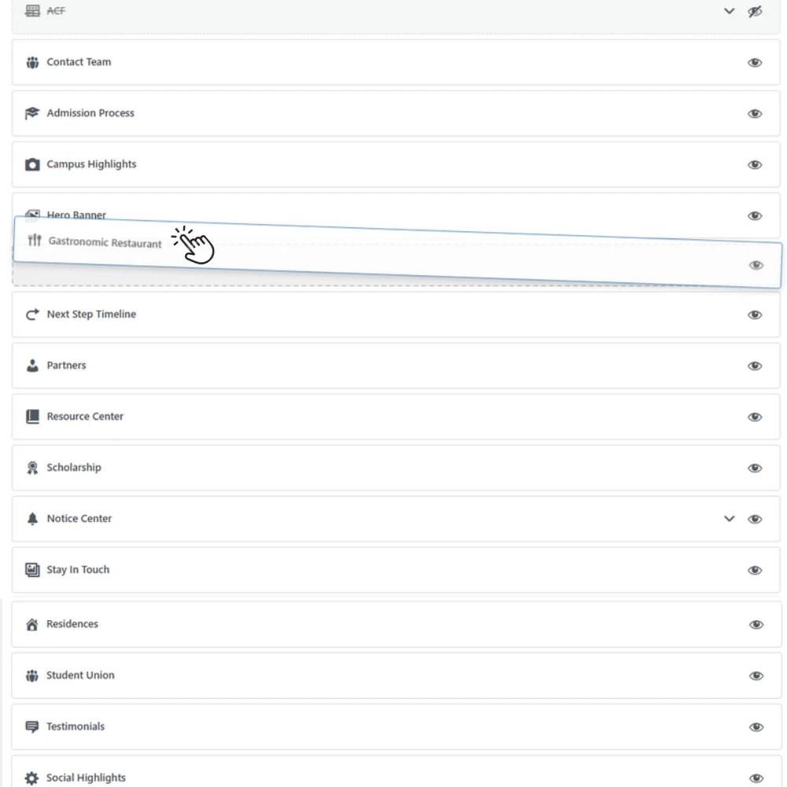Click the Contact Team group icon

click(32, 62)
